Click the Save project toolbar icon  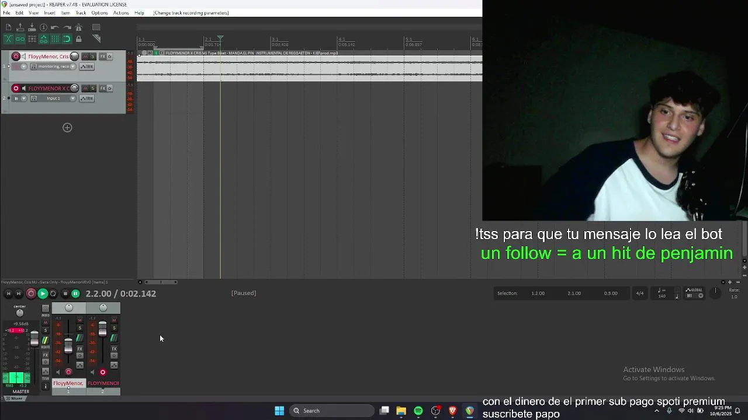point(32,27)
